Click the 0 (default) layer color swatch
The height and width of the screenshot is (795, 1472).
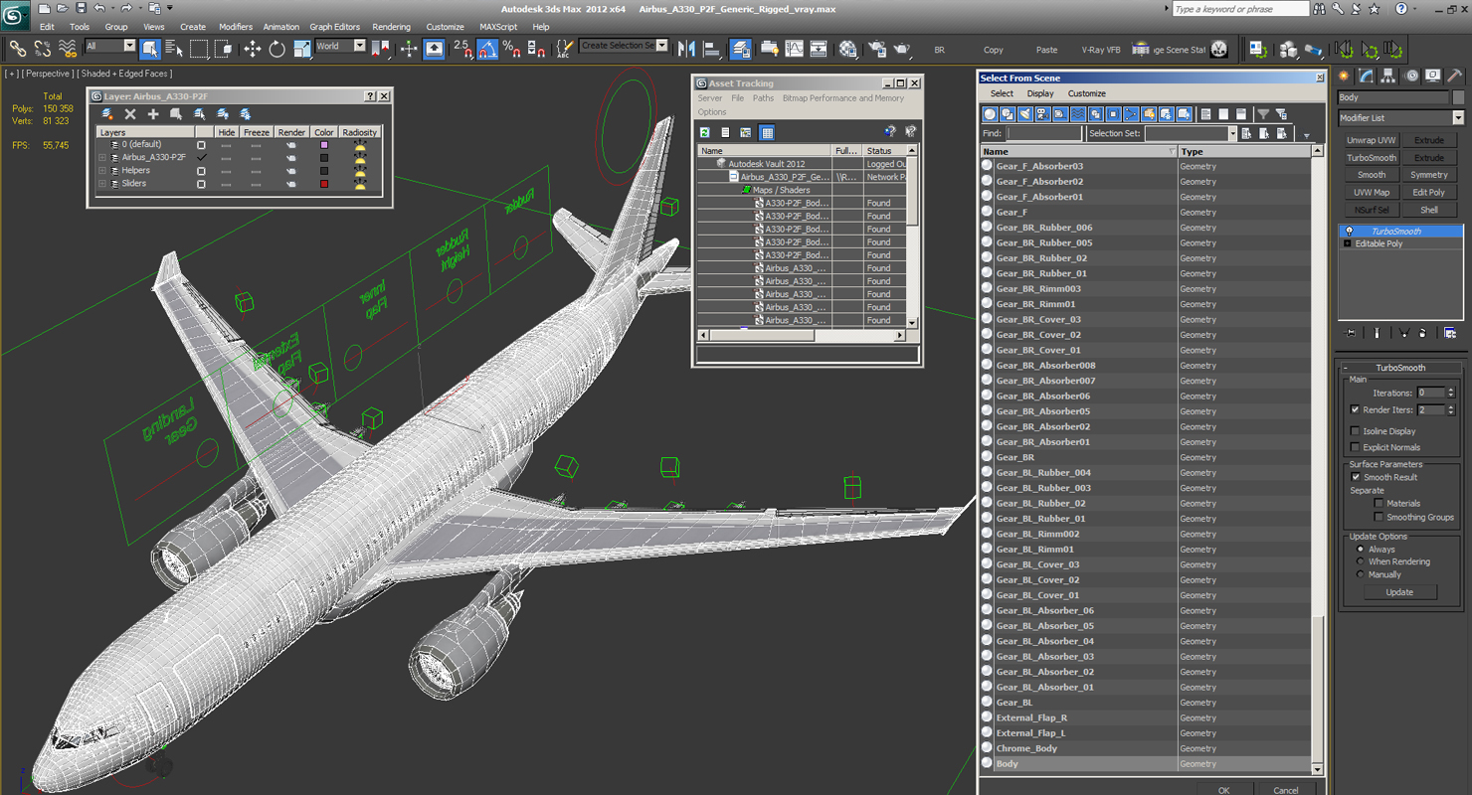pos(324,145)
